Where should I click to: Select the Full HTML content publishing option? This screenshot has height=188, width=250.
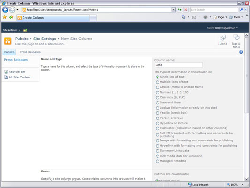click(158, 135)
